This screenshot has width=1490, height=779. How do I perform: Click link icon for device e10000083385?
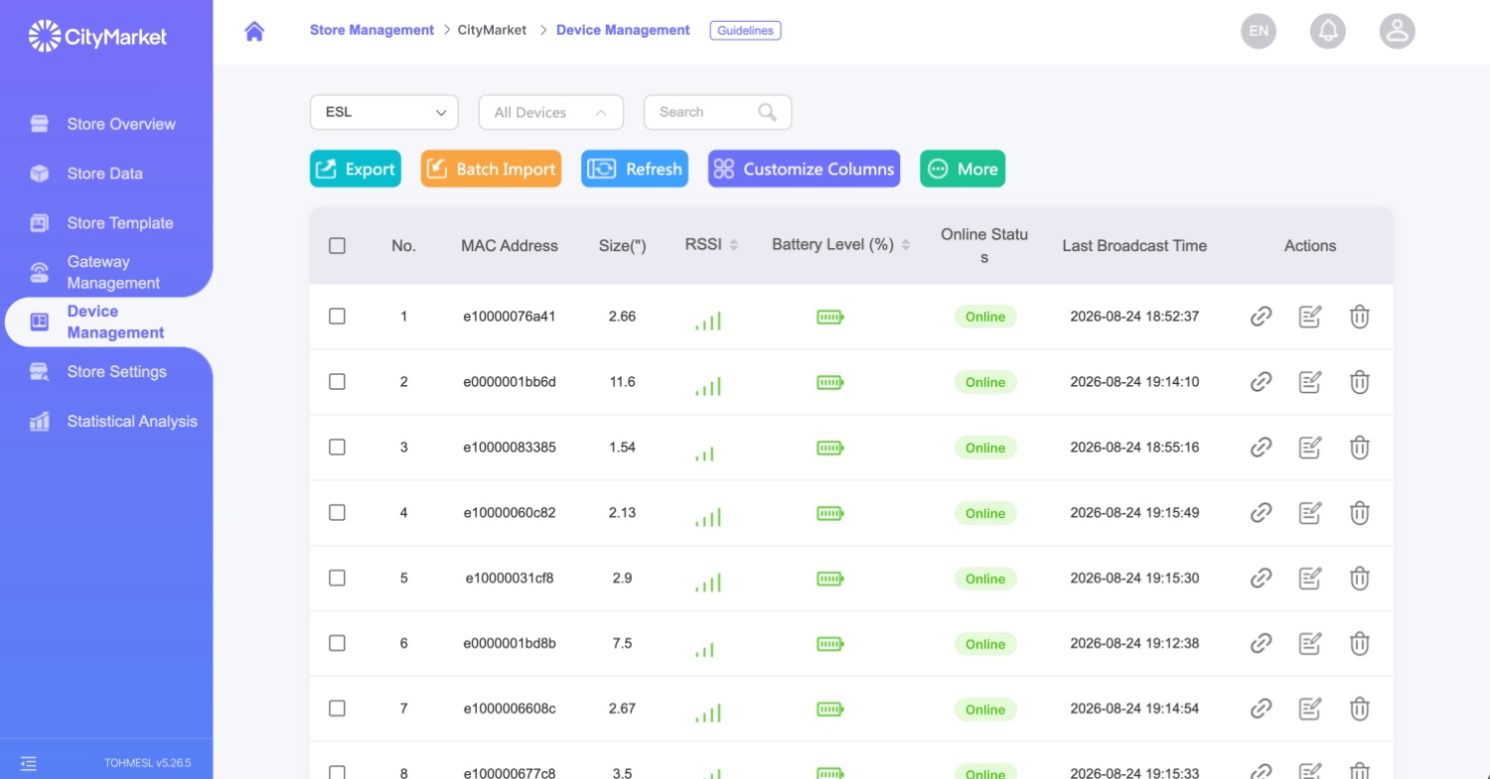click(1261, 448)
